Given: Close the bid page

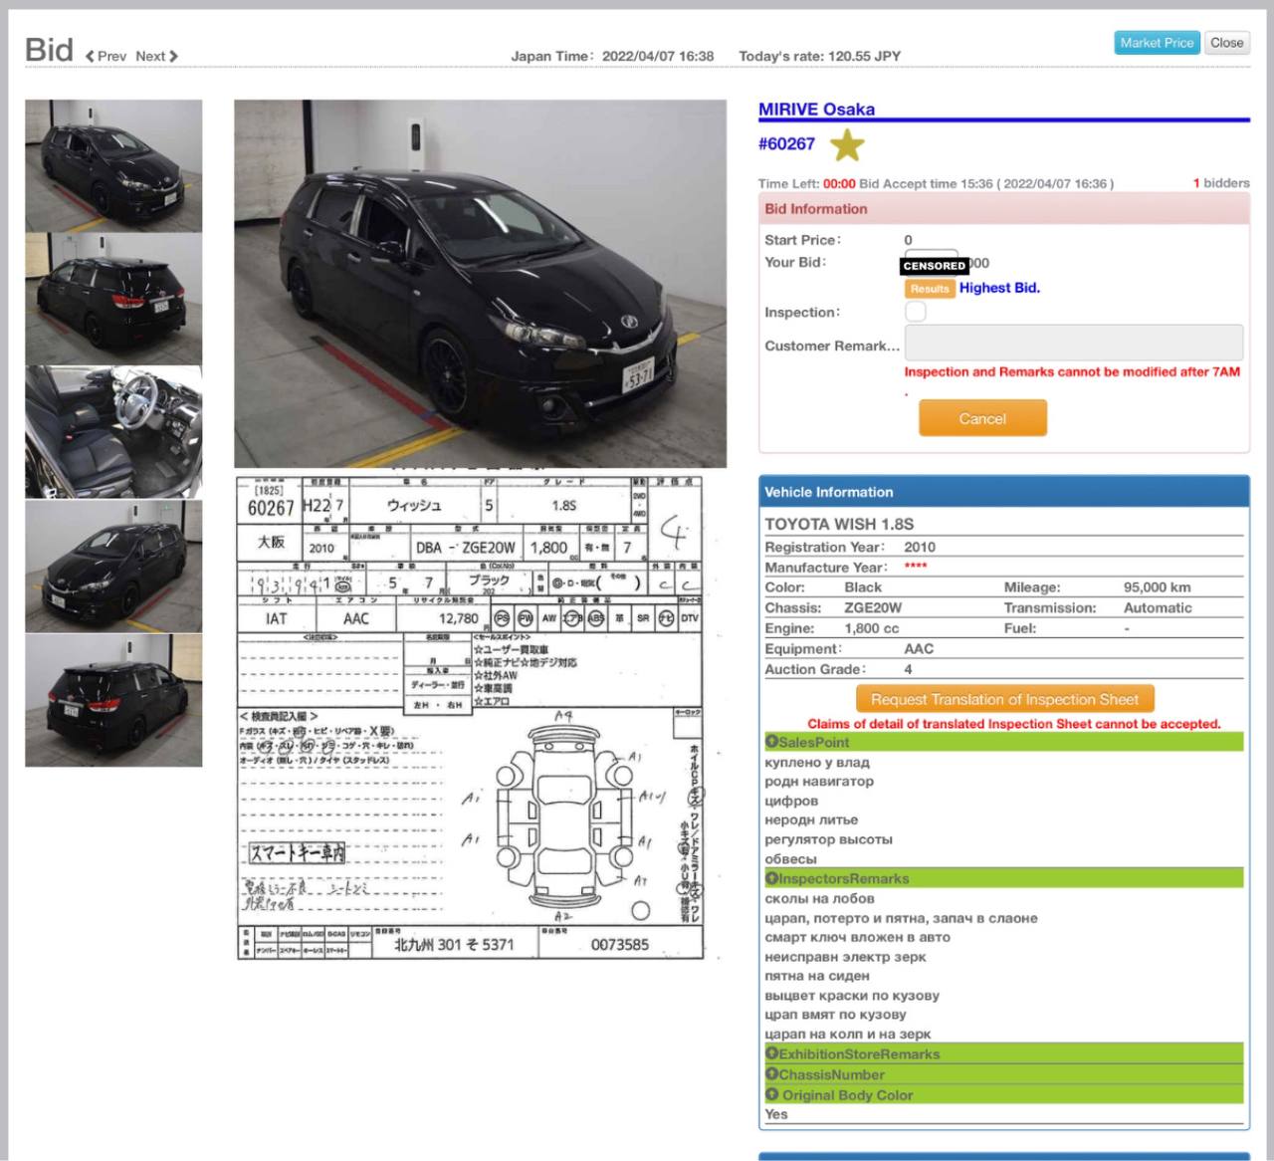Looking at the screenshot, I should pyautogui.click(x=1226, y=43).
